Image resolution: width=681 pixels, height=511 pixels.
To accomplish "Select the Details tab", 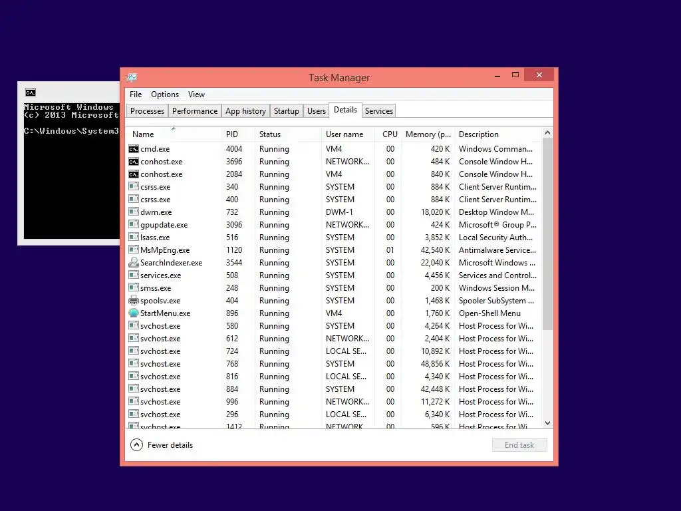I will coord(345,110).
